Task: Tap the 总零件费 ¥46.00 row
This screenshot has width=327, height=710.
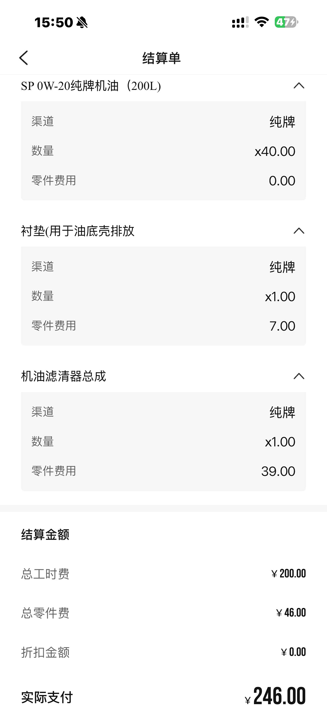Action: tap(163, 613)
